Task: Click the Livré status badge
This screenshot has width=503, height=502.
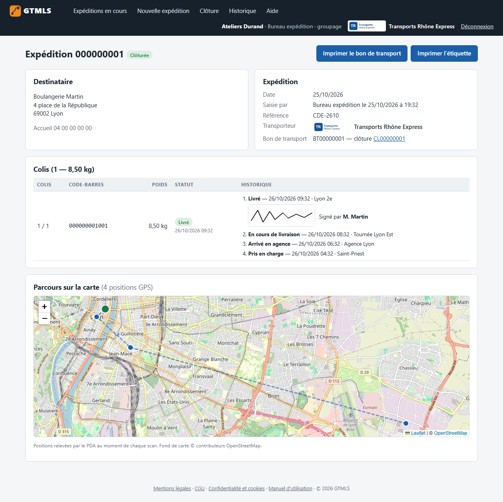Action: (x=184, y=222)
